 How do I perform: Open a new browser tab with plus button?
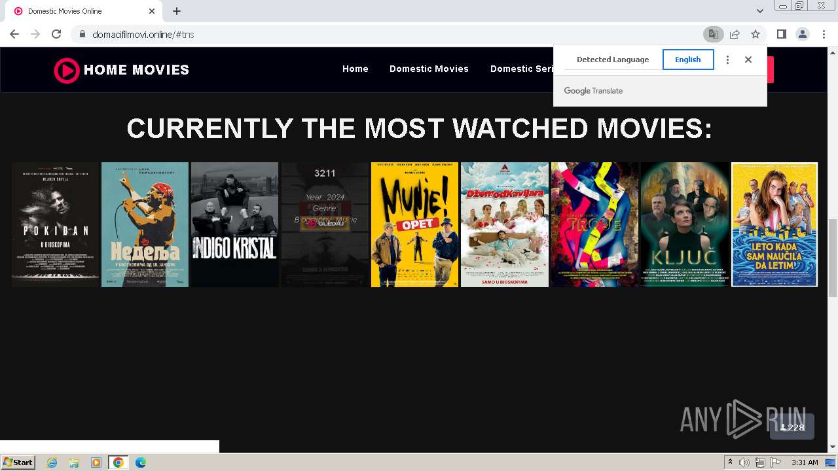pyautogui.click(x=177, y=11)
